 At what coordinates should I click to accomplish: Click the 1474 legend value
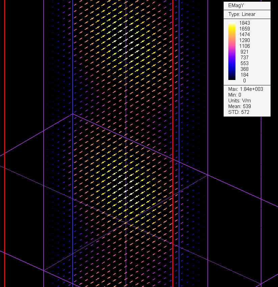pos(244,35)
